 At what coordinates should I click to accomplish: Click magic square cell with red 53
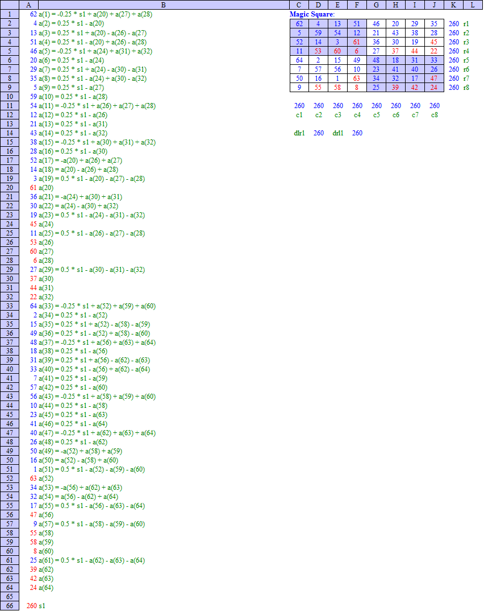coord(318,51)
